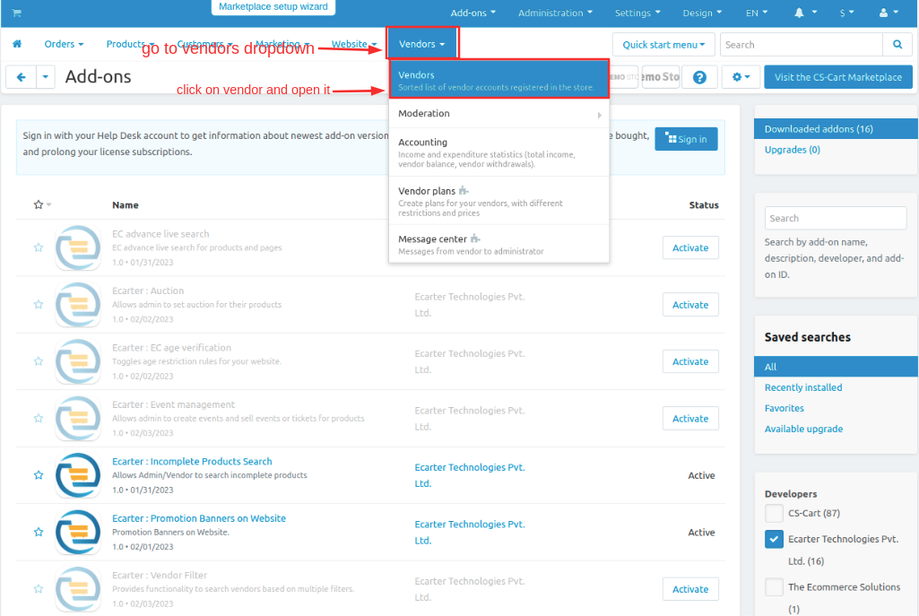Open Recently installed saved search
The image size is (919, 616).
(803, 387)
